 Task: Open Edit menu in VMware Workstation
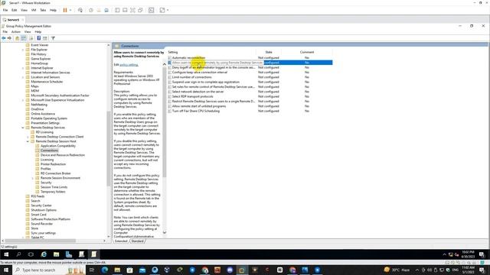(x=14, y=10)
